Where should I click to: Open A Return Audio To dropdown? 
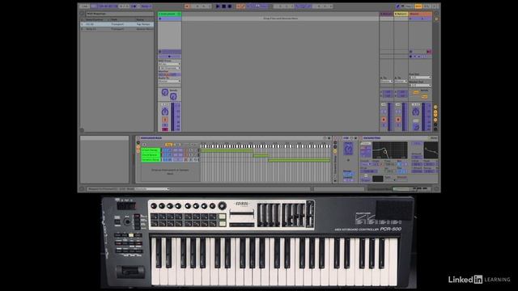[x=387, y=81]
